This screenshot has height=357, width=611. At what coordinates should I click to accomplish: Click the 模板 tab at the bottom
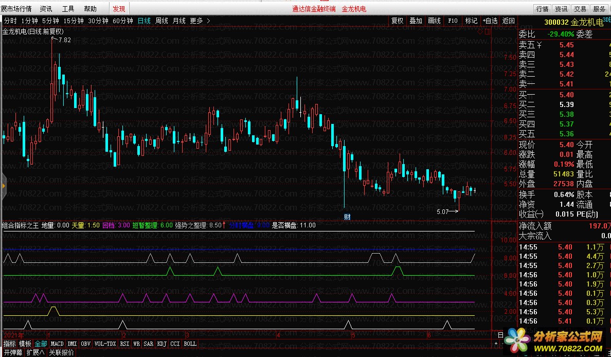pos(25,344)
